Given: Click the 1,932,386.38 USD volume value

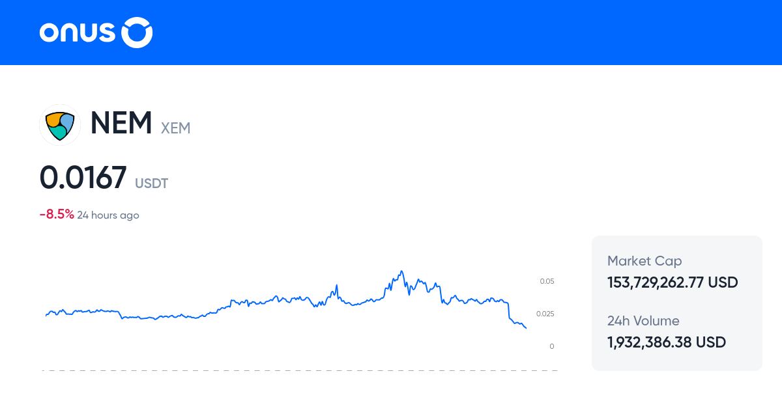Looking at the screenshot, I should (x=667, y=342).
